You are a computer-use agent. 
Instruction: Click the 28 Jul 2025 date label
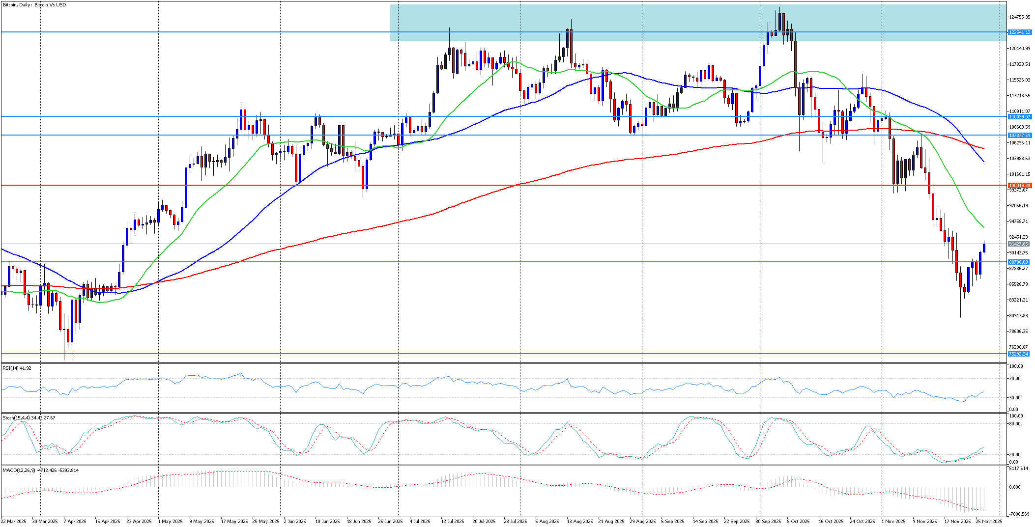516,521
